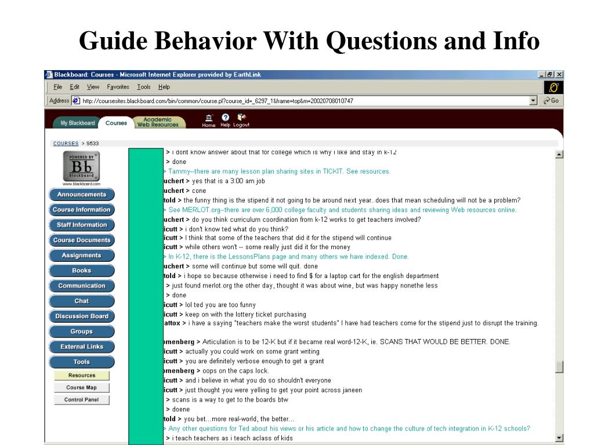Open Communication section

point(81,286)
